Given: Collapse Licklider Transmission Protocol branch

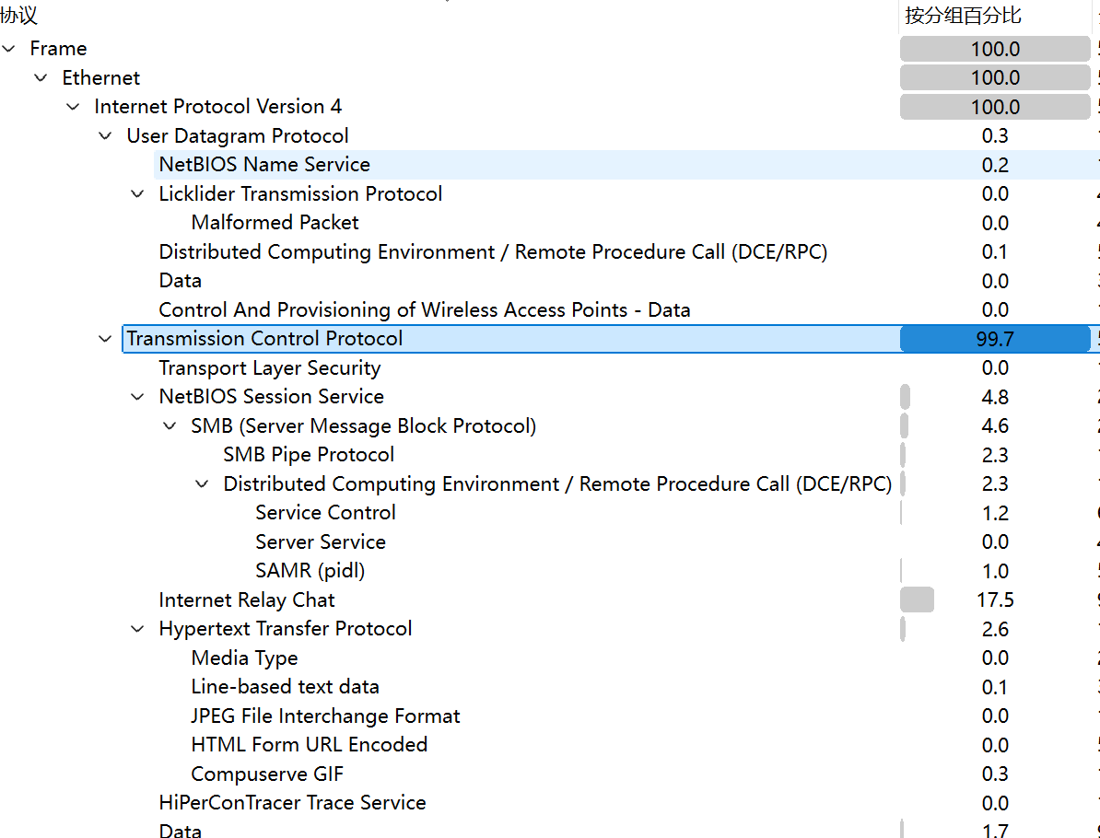Looking at the screenshot, I should [137, 194].
